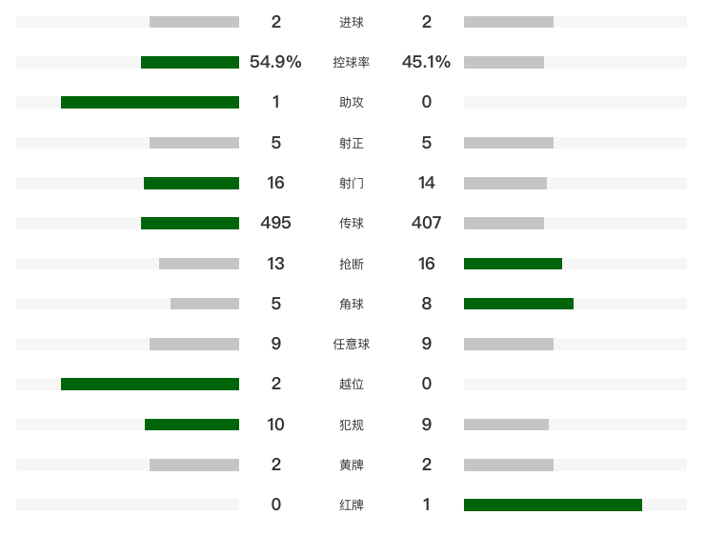Select the 54.9% possession value
The height and width of the screenshot is (535, 706).
pyautogui.click(x=275, y=62)
